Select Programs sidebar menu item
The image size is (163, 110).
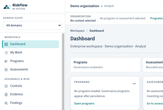31,61
